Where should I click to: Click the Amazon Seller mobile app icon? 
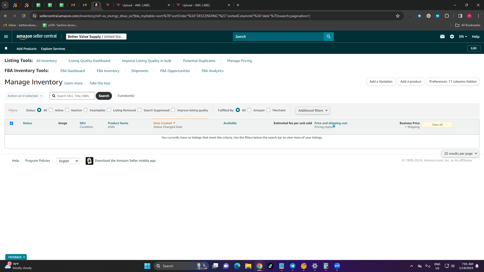[x=89, y=161]
